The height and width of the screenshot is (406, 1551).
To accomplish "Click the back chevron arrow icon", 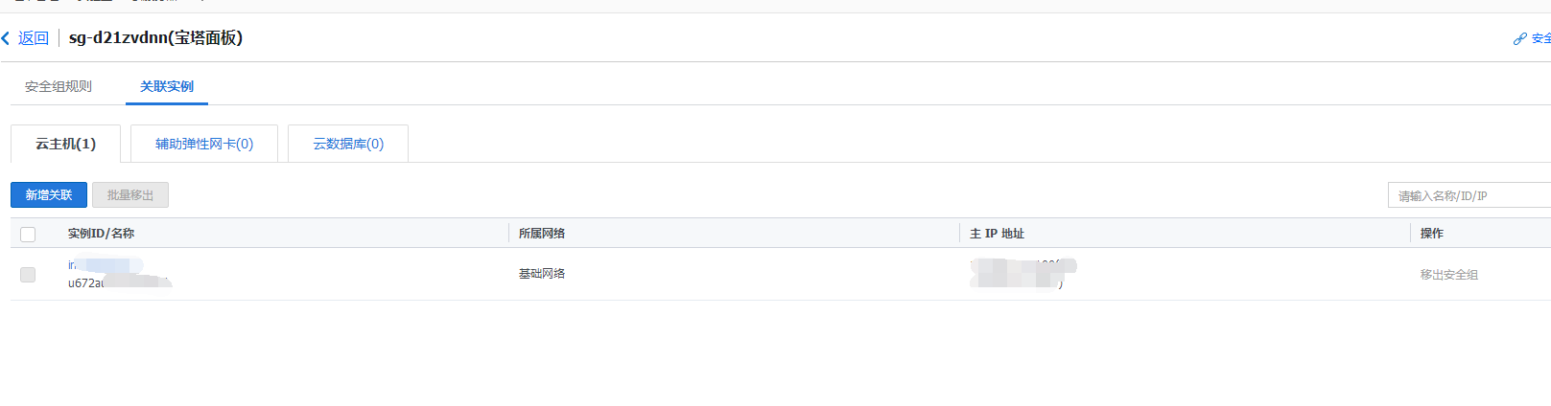I will (6, 38).
